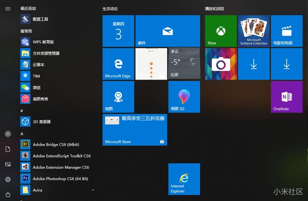The image size is (308, 201).
Task: Open Paint 3D tile
Action: (184, 97)
